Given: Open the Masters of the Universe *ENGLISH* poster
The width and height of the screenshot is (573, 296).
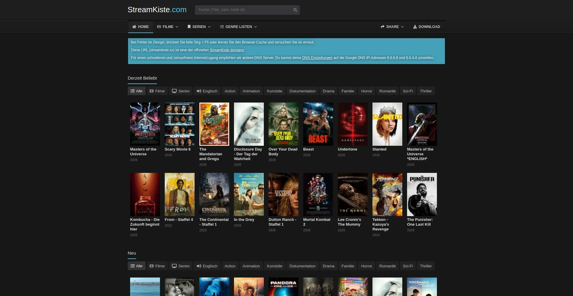Looking at the screenshot, I should [422, 124].
